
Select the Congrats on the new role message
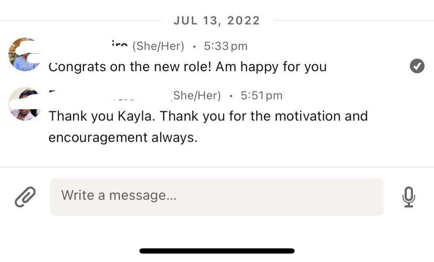[187, 67]
